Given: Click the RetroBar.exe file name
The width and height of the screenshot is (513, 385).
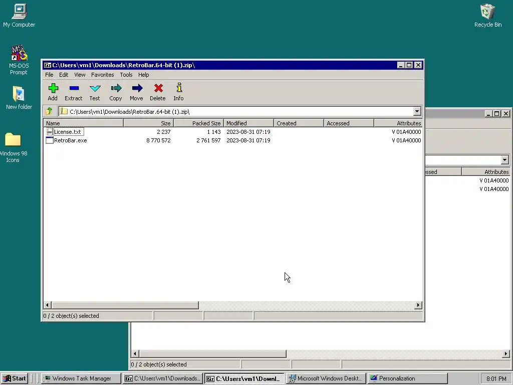Looking at the screenshot, I should [x=70, y=140].
